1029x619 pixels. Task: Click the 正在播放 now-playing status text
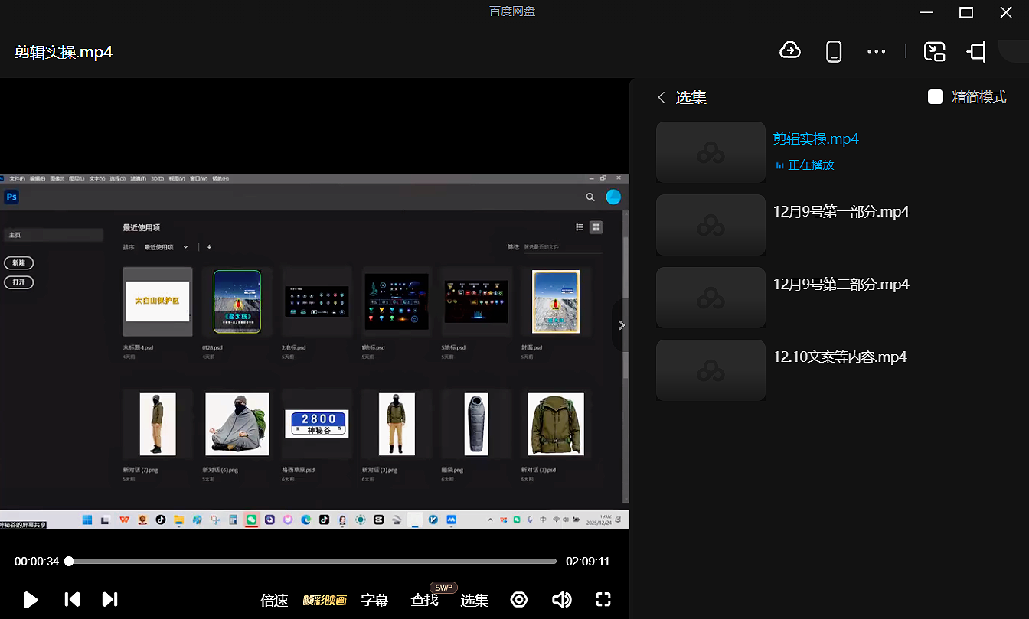811,165
